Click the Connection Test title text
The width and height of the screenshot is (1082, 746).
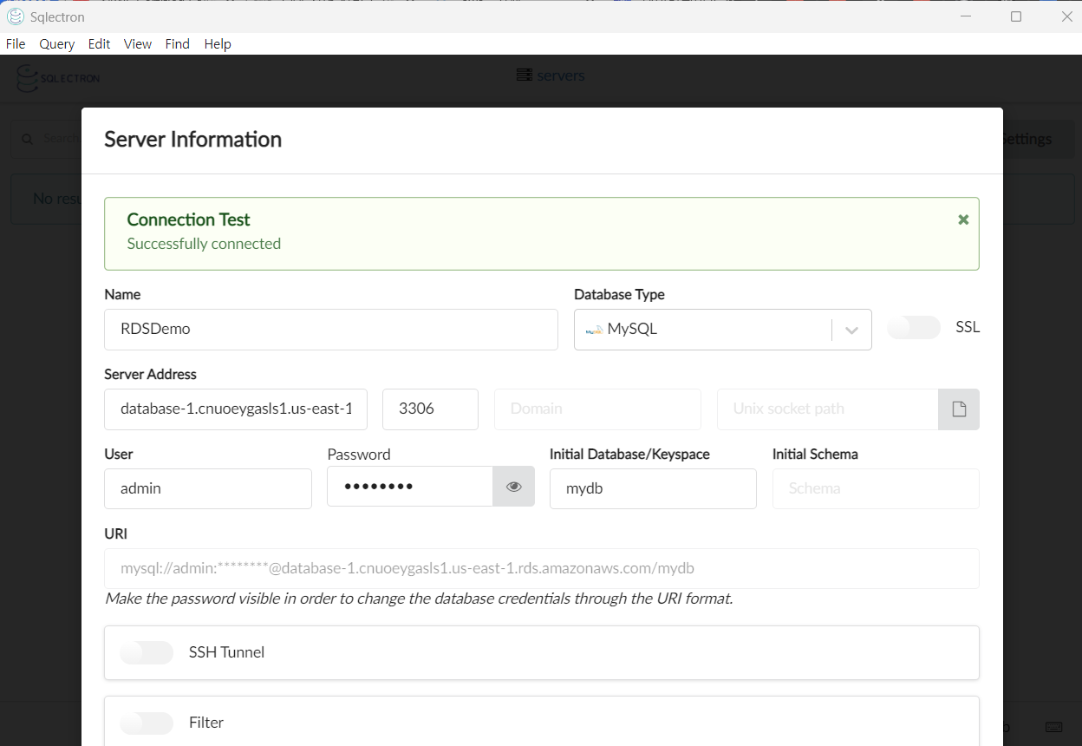point(189,219)
